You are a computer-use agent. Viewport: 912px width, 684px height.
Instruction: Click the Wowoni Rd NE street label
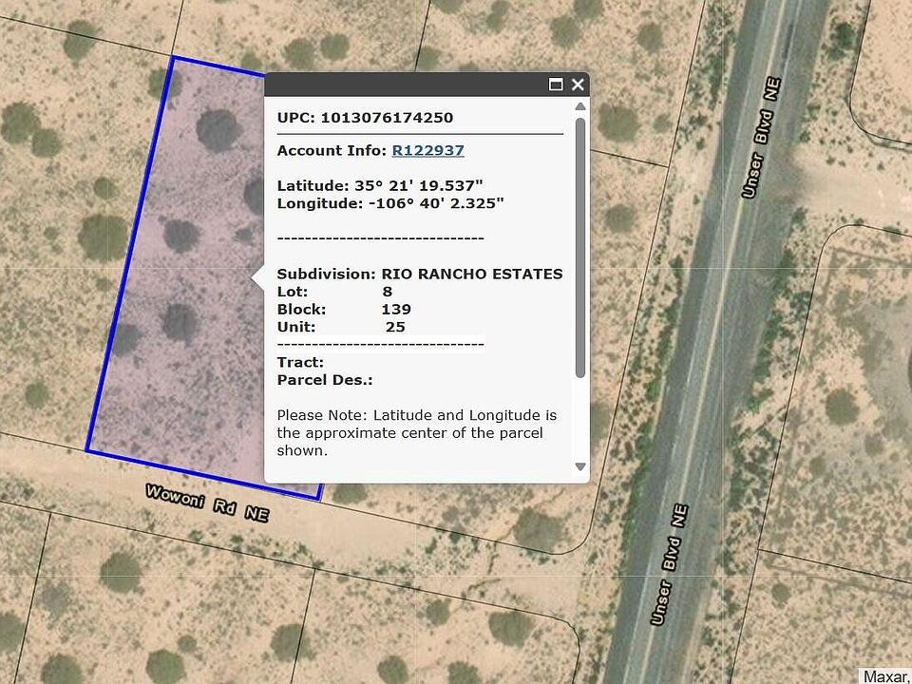tap(207, 503)
